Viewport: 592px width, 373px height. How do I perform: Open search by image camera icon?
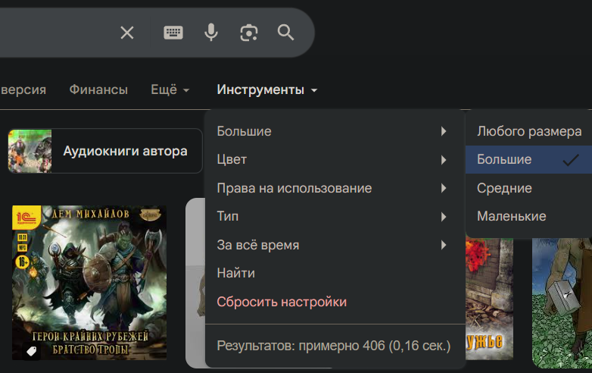click(x=248, y=33)
